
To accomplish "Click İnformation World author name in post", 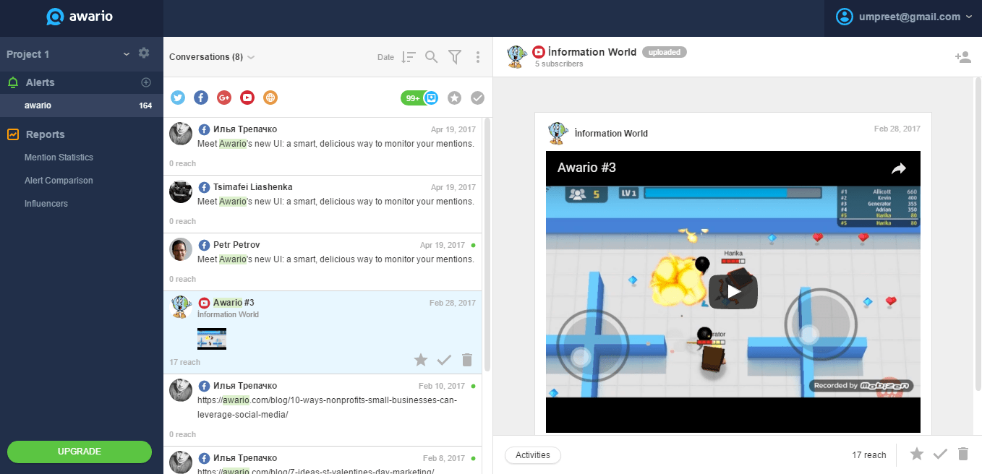I will pos(611,134).
